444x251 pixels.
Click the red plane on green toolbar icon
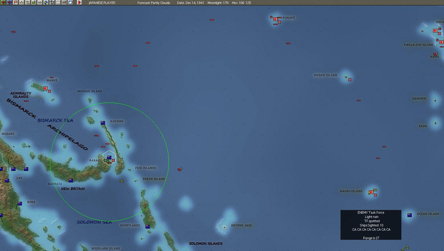click(3, 2)
